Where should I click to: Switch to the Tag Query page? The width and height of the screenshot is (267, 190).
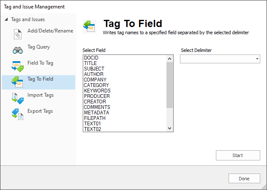click(38, 47)
